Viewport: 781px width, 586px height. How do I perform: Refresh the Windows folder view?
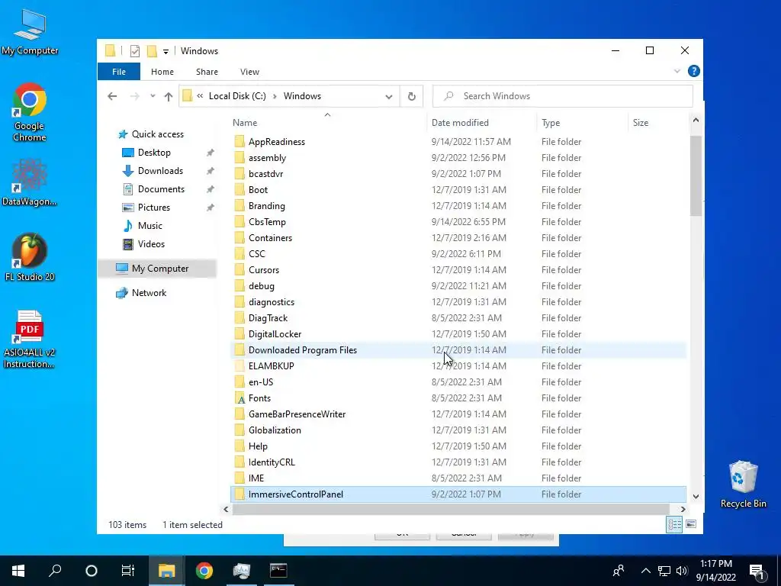(411, 96)
